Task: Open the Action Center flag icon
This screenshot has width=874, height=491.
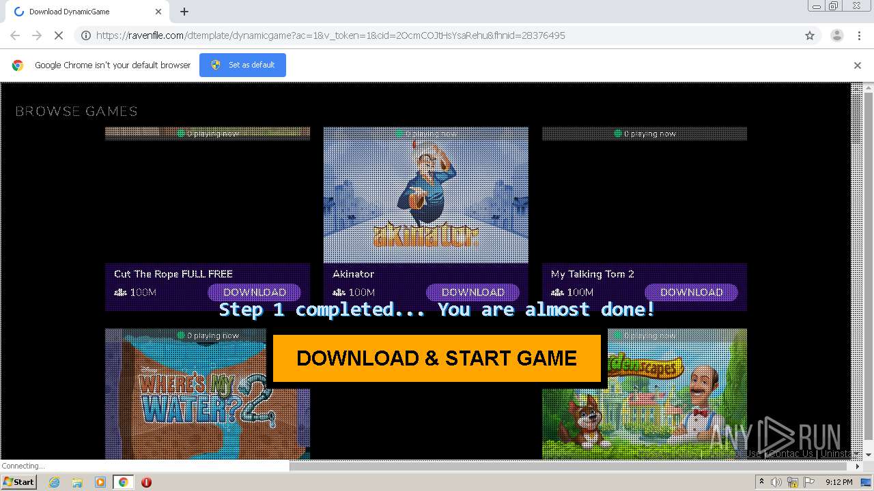Action: tap(809, 482)
